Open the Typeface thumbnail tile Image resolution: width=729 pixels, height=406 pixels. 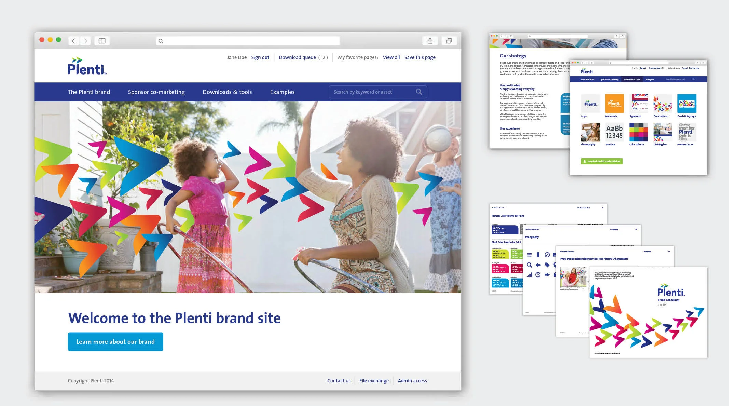614,132
